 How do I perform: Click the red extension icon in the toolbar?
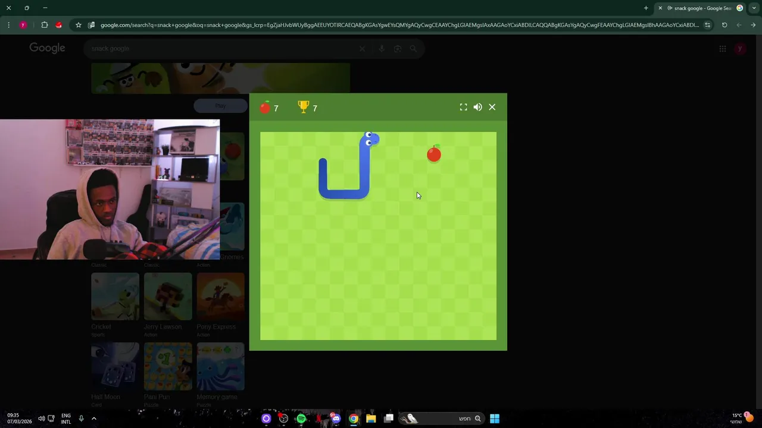58,25
